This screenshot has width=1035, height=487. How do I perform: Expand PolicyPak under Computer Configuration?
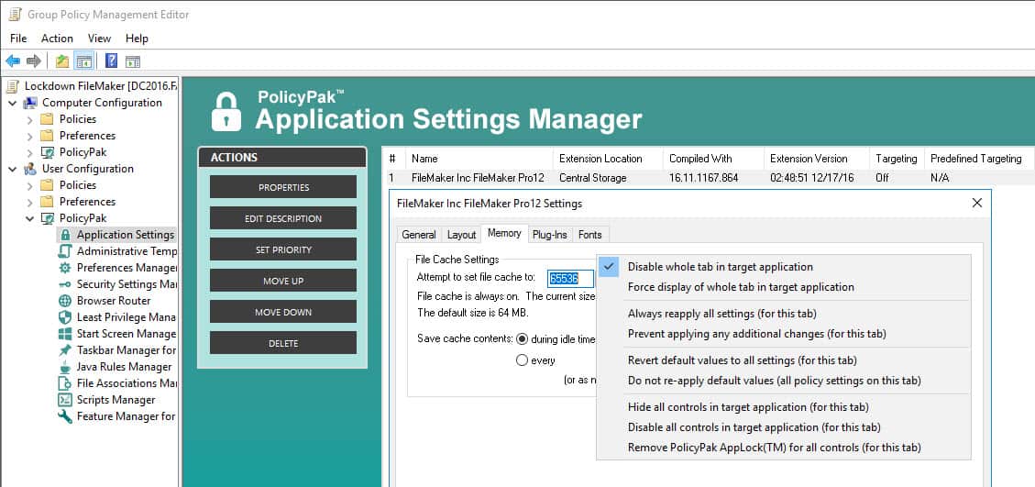[x=29, y=152]
